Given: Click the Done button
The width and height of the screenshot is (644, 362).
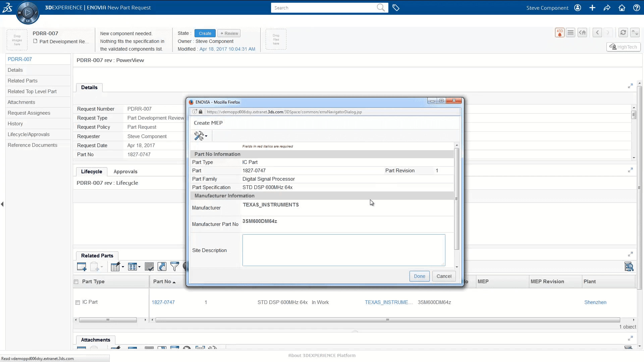Looking at the screenshot, I should pyautogui.click(x=419, y=276).
